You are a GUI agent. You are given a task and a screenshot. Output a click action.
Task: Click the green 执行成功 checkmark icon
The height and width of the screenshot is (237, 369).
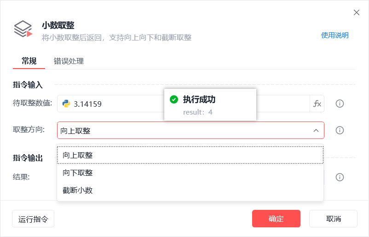coord(174,99)
